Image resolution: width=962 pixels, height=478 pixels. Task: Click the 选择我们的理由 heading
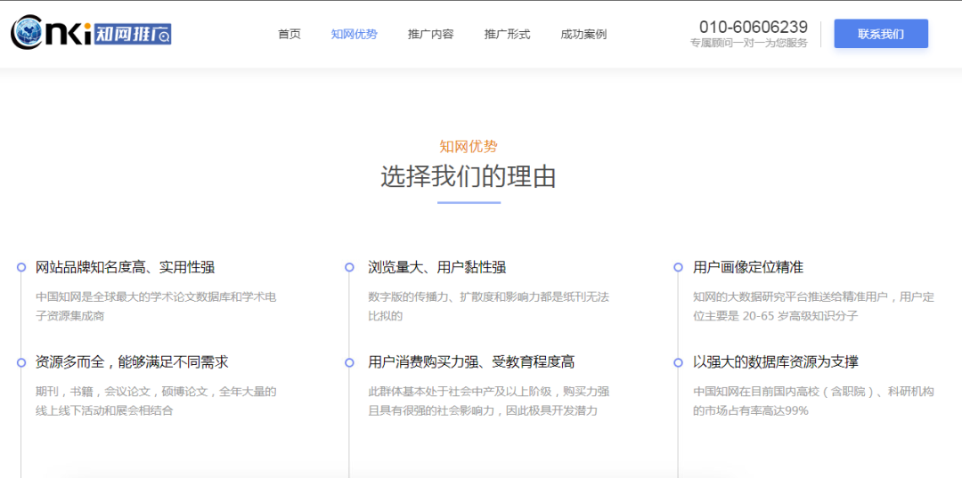coord(469,177)
